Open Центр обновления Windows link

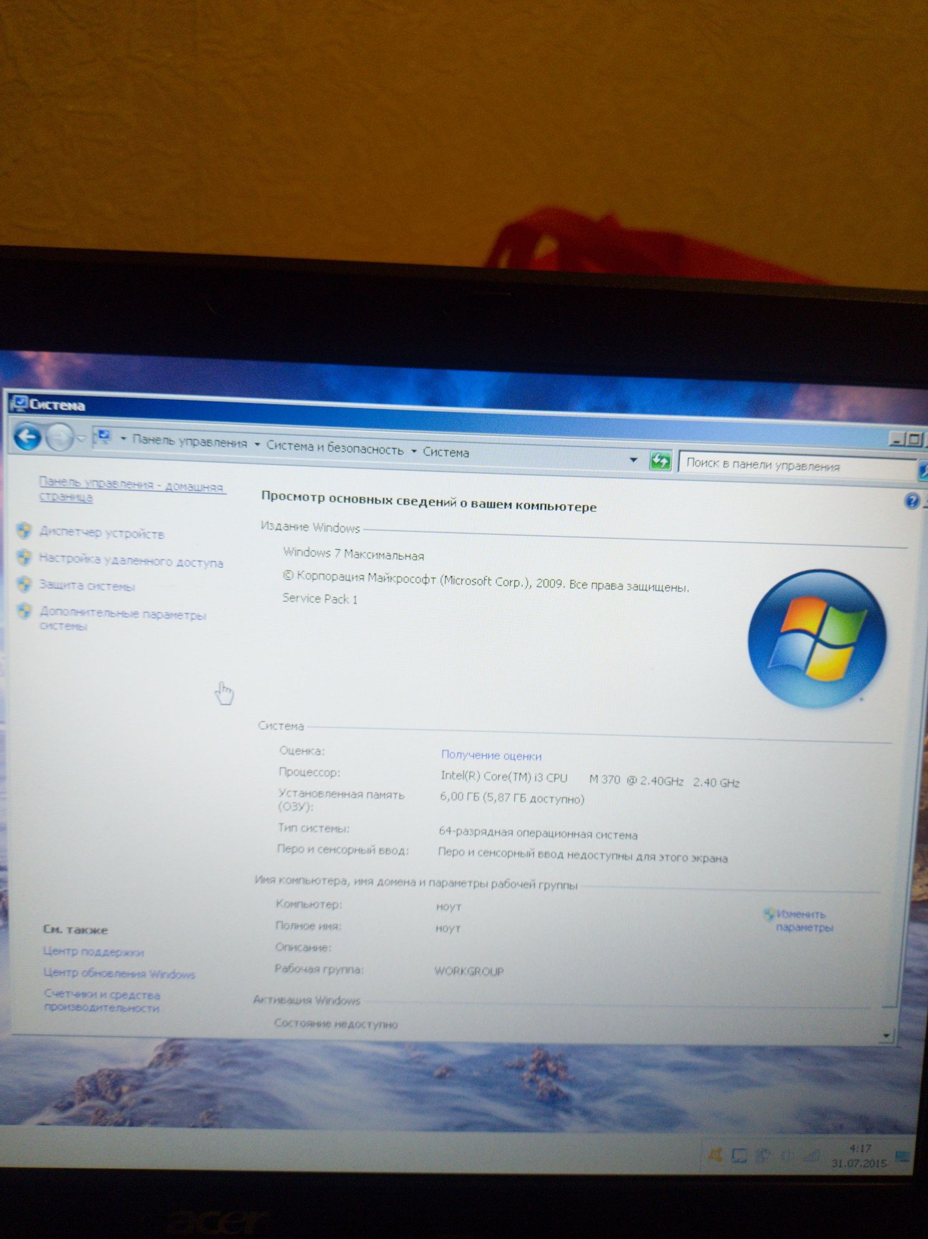click(x=119, y=973)
